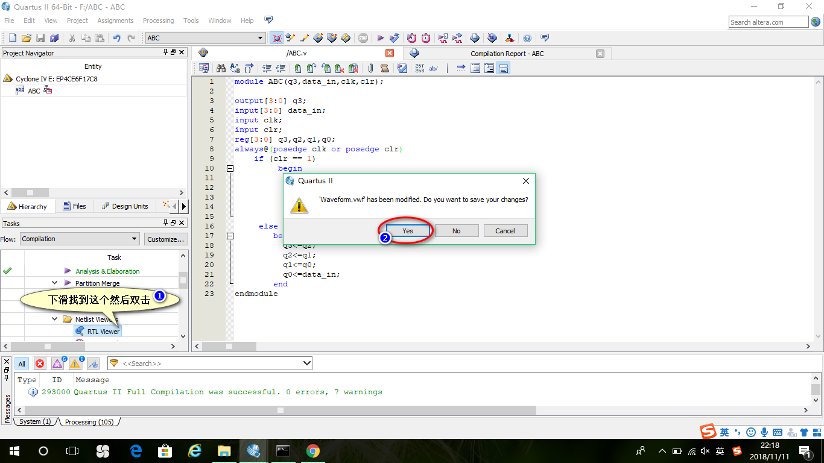
Task: Select the ABC entity in Project Navigator
Action: coord(34,91)
